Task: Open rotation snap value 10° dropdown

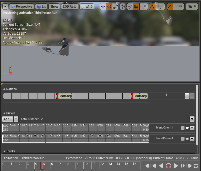Action: 160,7
